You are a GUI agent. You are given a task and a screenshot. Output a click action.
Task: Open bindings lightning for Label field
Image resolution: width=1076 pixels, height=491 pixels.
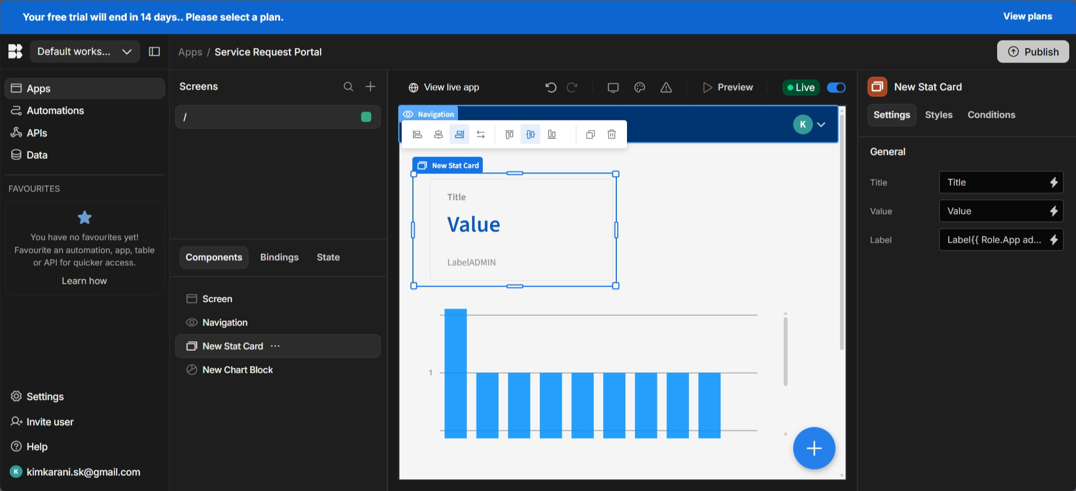point(1053,240)
